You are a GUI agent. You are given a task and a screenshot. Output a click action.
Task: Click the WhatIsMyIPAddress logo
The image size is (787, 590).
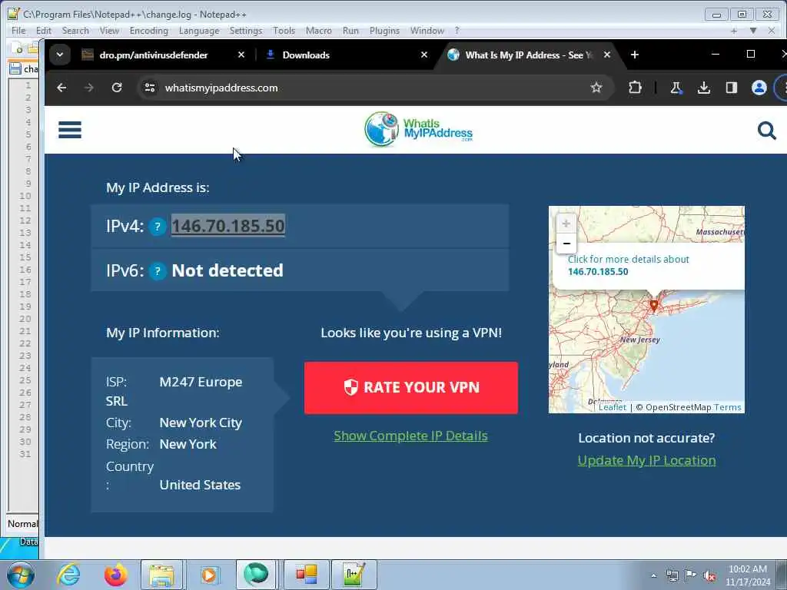tap(418, 129)
